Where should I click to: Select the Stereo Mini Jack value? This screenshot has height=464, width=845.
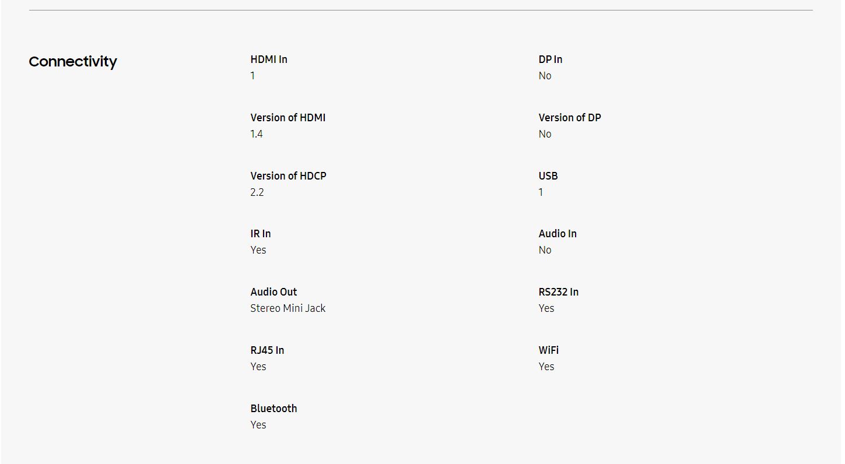pyautogui.click(x=287, y=308)
